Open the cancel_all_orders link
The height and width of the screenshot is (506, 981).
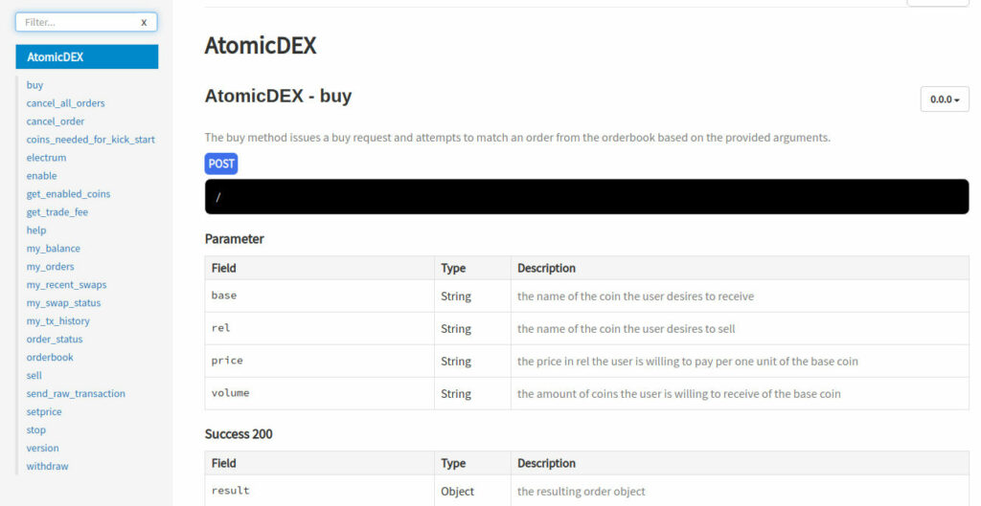(66, 103)
